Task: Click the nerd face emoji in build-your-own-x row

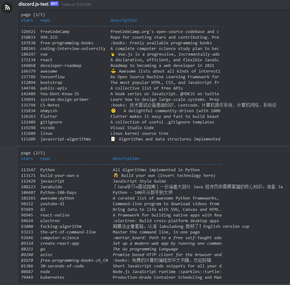Action: pyautogui.click(x=116, y=176)
